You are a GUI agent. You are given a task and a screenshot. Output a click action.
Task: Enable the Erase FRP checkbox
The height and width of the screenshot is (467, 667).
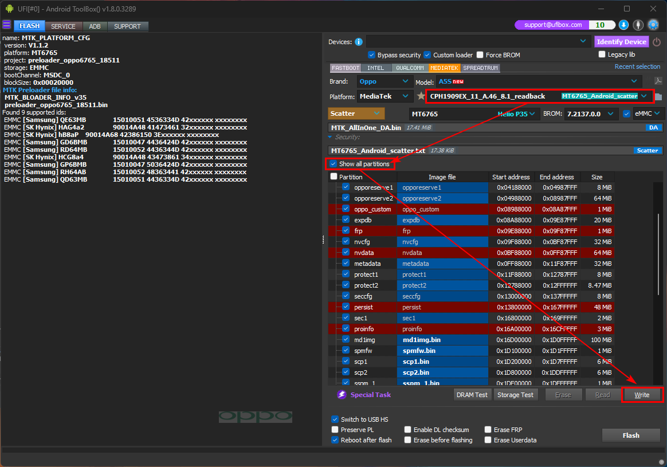[x=488, y=430]
